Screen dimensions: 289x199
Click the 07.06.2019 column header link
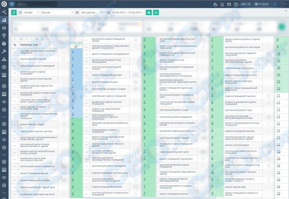pos(77,43)
